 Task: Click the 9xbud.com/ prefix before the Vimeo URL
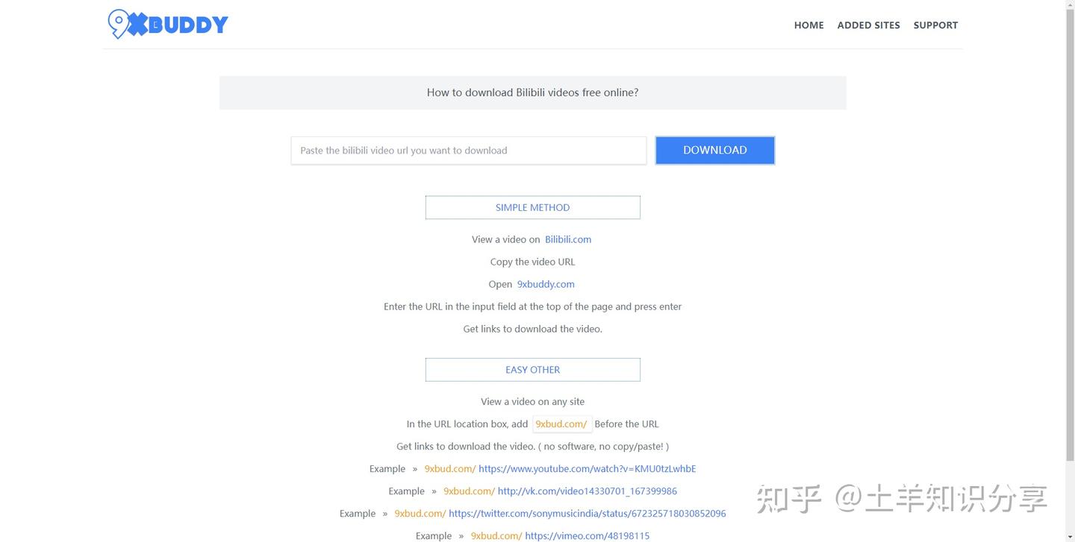pos(496,536)
